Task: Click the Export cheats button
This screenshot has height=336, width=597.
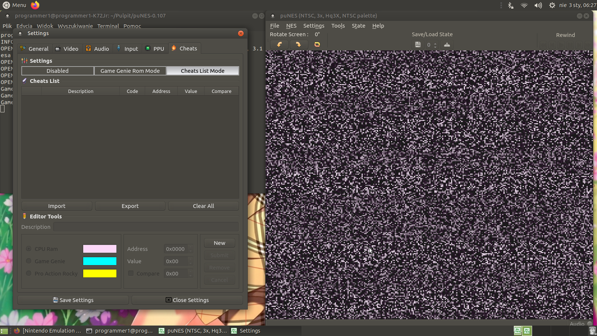Action: click(x=130, y=206)
